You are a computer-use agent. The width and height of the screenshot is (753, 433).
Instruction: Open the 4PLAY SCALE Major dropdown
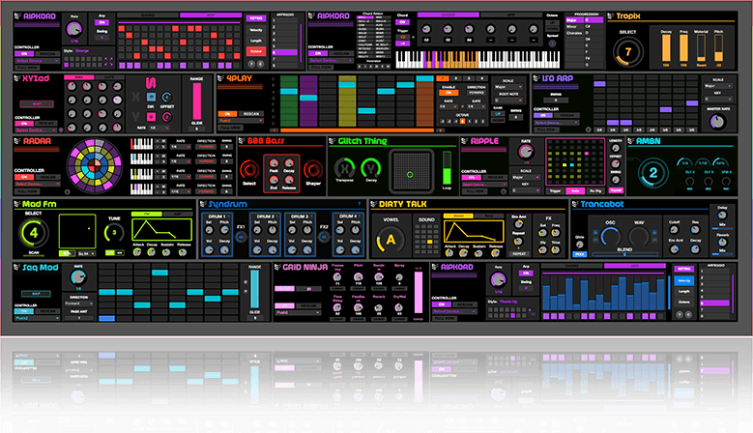point(508,87)
